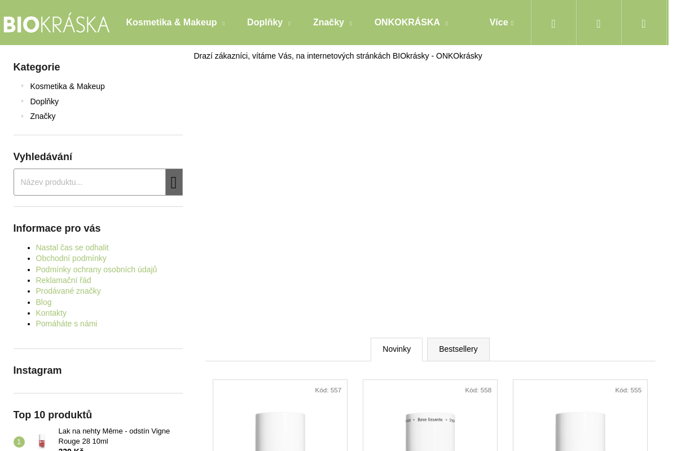
Task: Select the Novinky tab
Action: (397, 350)
